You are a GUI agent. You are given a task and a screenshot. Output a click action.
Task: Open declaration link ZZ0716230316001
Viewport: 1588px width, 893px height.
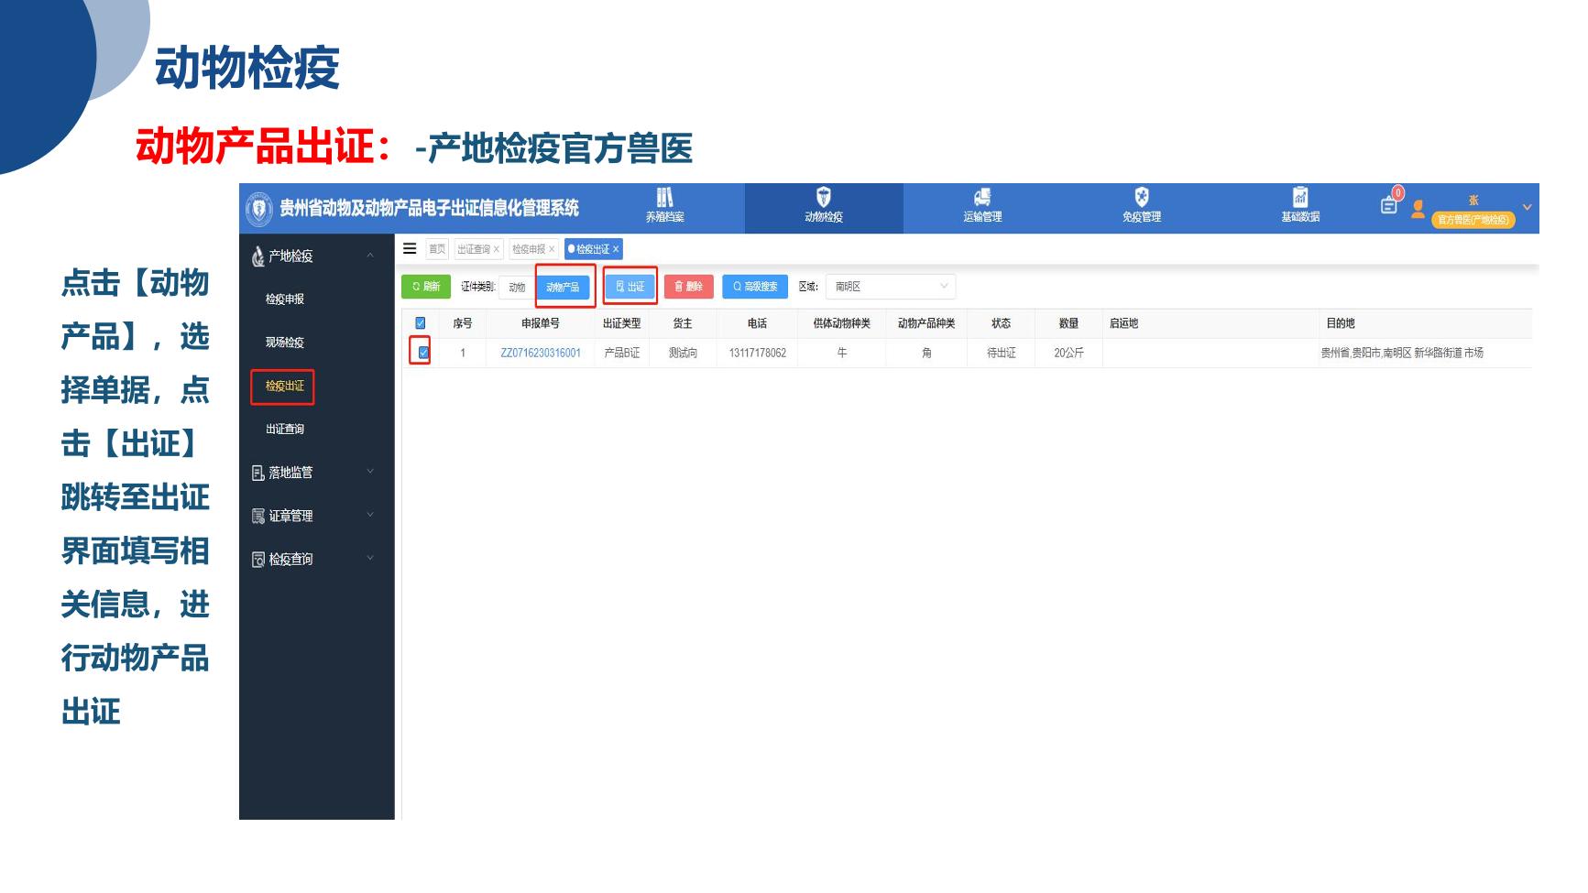(541, 353)
